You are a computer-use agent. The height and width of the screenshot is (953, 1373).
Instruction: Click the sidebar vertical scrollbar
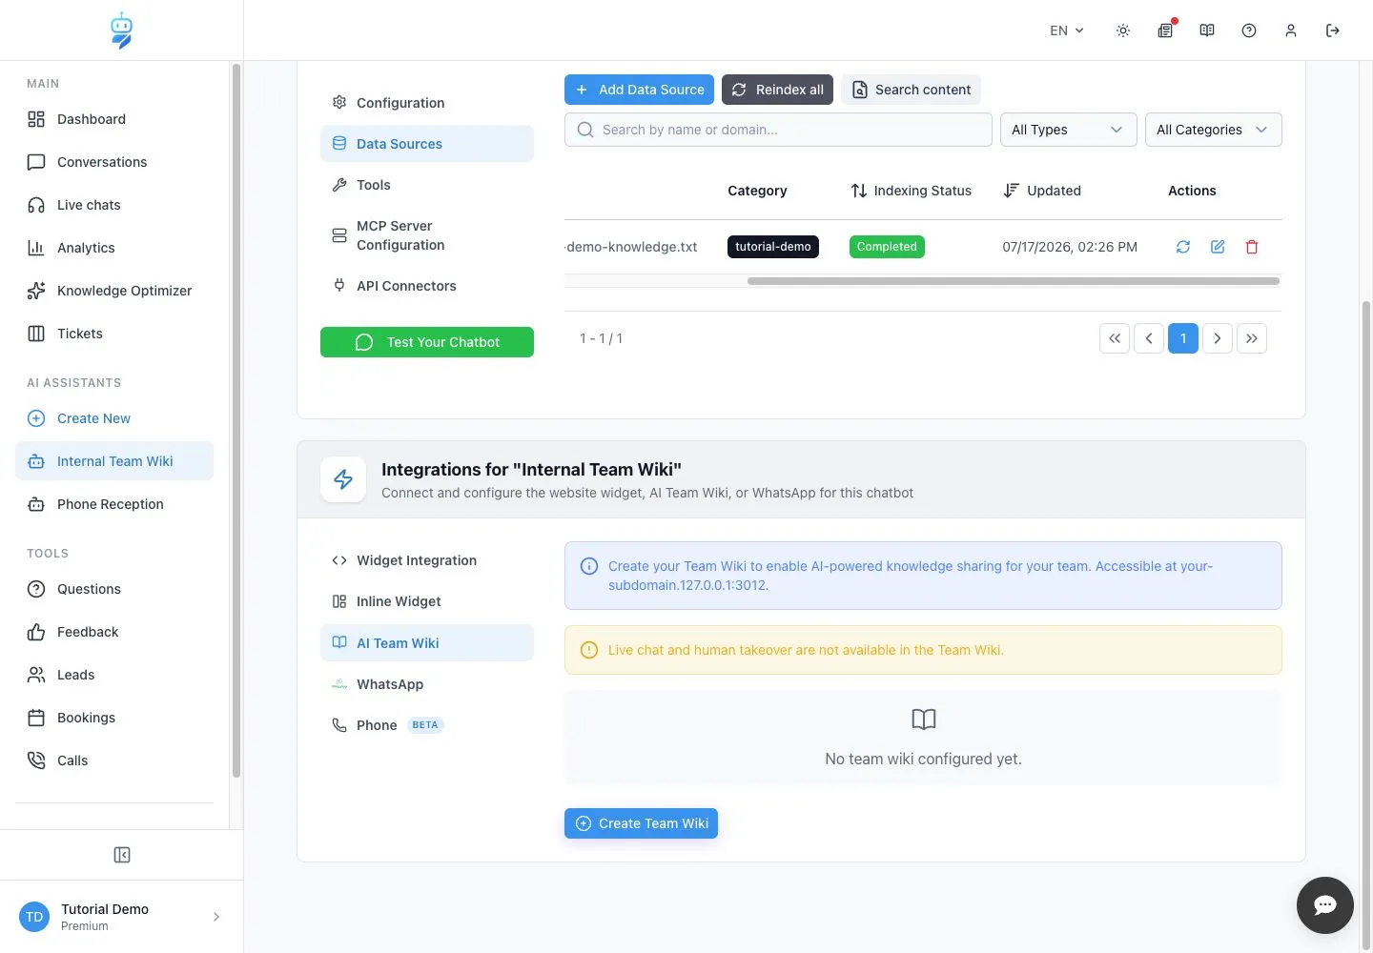click(x=236, y=420)
